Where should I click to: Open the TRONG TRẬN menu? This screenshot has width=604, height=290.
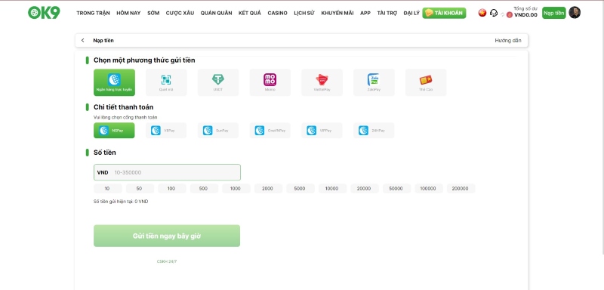click(93, 13)
